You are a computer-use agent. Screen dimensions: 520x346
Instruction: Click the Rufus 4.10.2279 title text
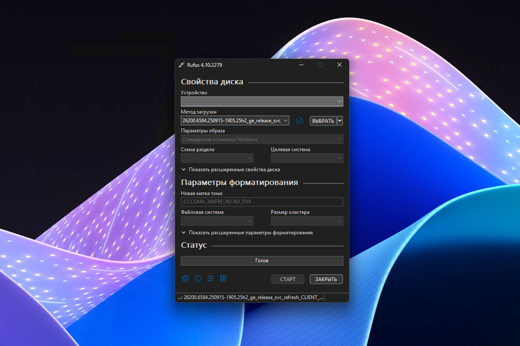[205, 65]
